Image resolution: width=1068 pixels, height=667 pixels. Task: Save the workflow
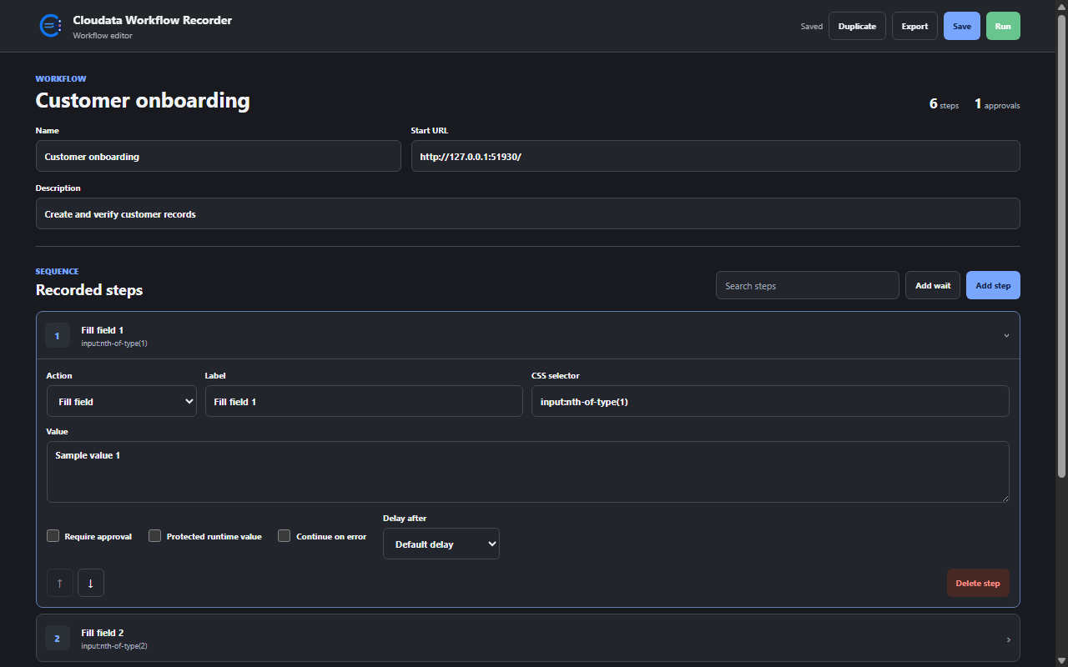click(962, 26)
